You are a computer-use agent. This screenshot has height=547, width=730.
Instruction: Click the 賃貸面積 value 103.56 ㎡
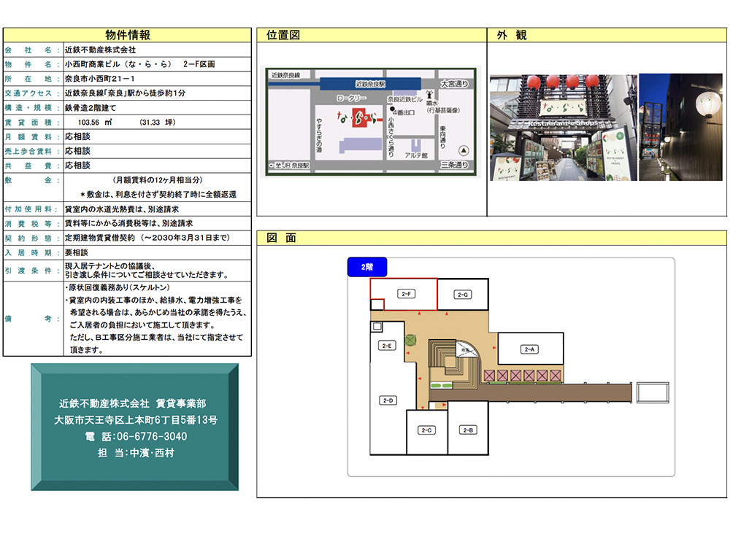click(x=94, y=123)
